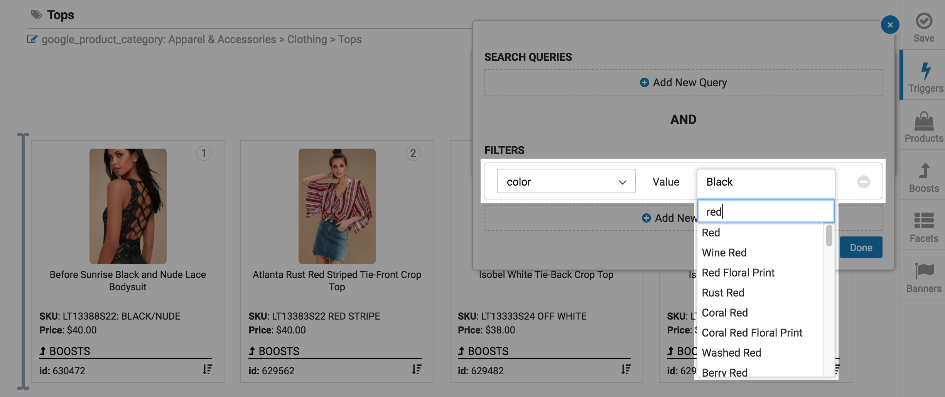Select "Wine Red" from the list

click(724, 253)
